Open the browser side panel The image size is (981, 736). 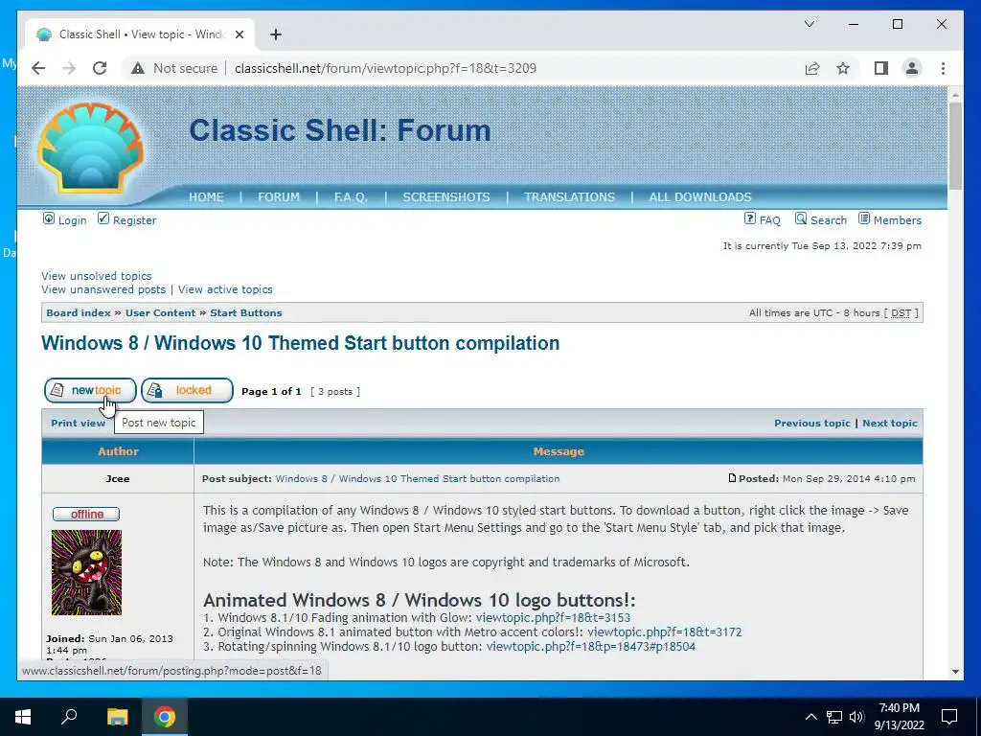(881, 68)
